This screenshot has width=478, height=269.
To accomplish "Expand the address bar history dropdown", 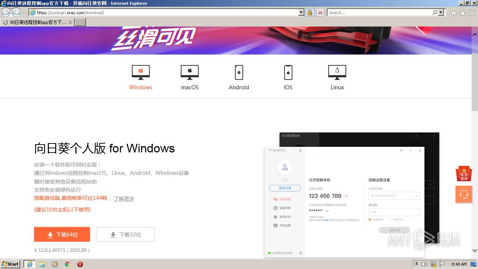I will [x=301, y=12].
